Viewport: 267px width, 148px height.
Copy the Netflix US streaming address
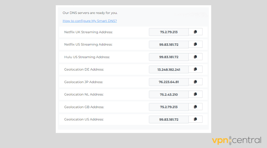tap(195, 44)
